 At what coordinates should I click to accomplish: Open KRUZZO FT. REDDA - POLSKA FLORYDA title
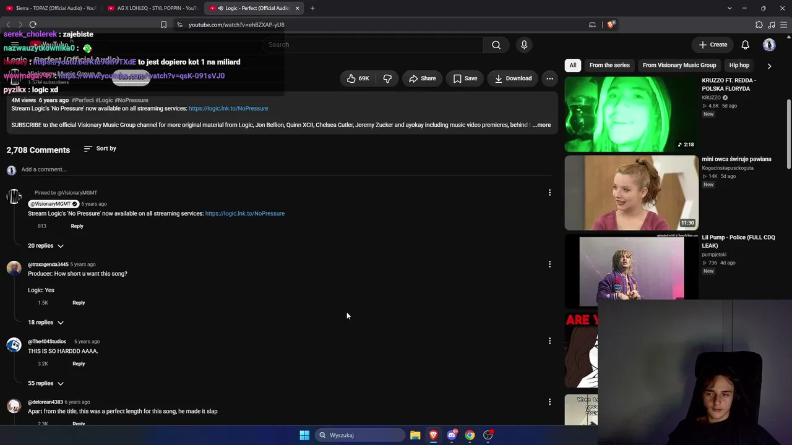729,85
